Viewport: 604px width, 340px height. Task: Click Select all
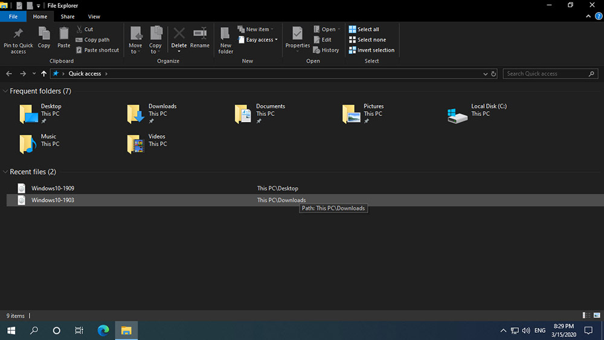[x=364, y=29]
